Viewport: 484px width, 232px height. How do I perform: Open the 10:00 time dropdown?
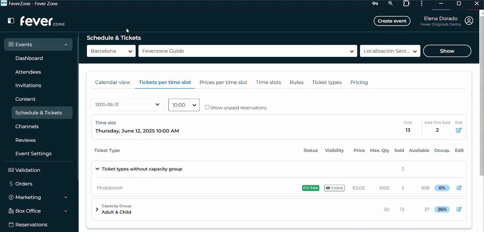pos(184,105)
